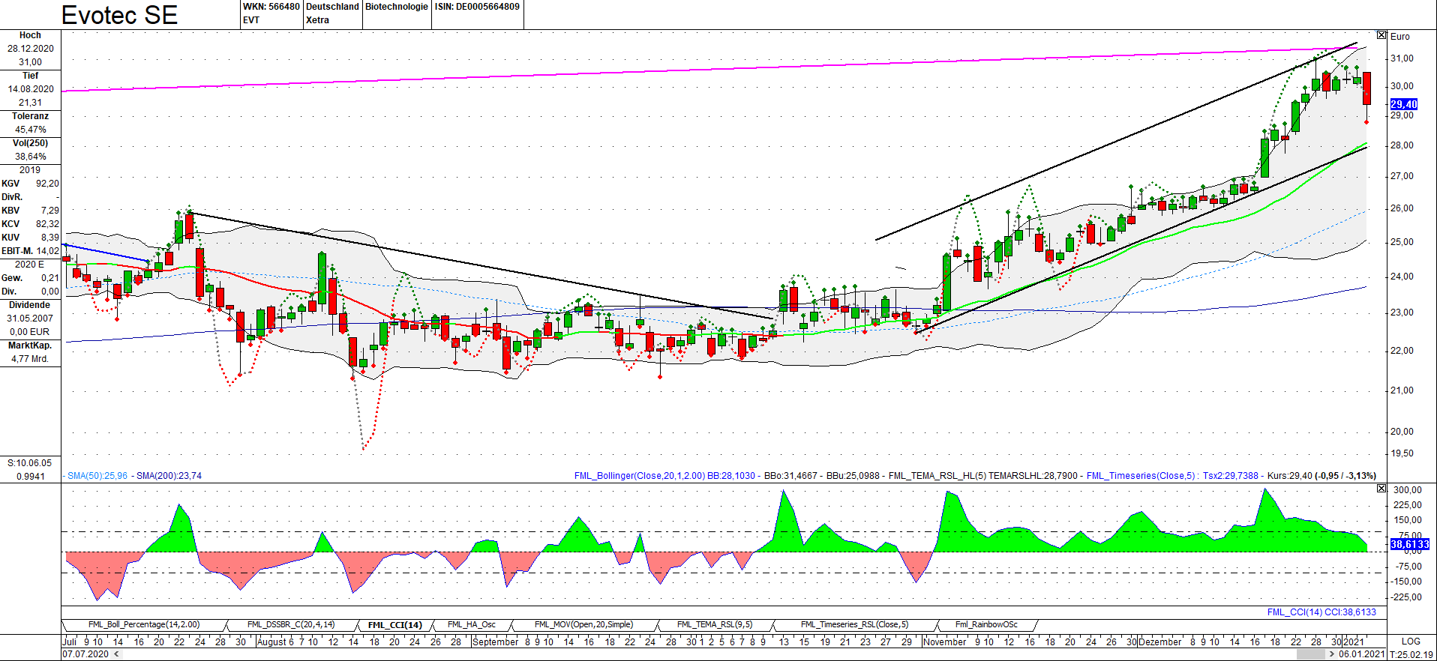
Task: Click the ISIN: DE0005664809 cell
Action: (x=477, y=7)
